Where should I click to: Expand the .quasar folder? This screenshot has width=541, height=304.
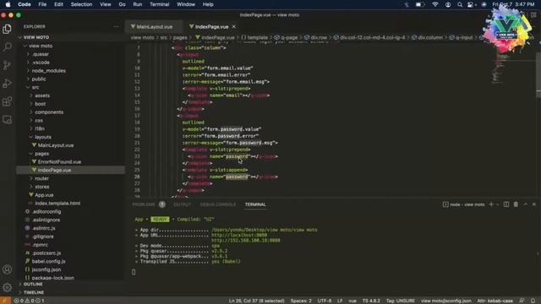(40, 54)
